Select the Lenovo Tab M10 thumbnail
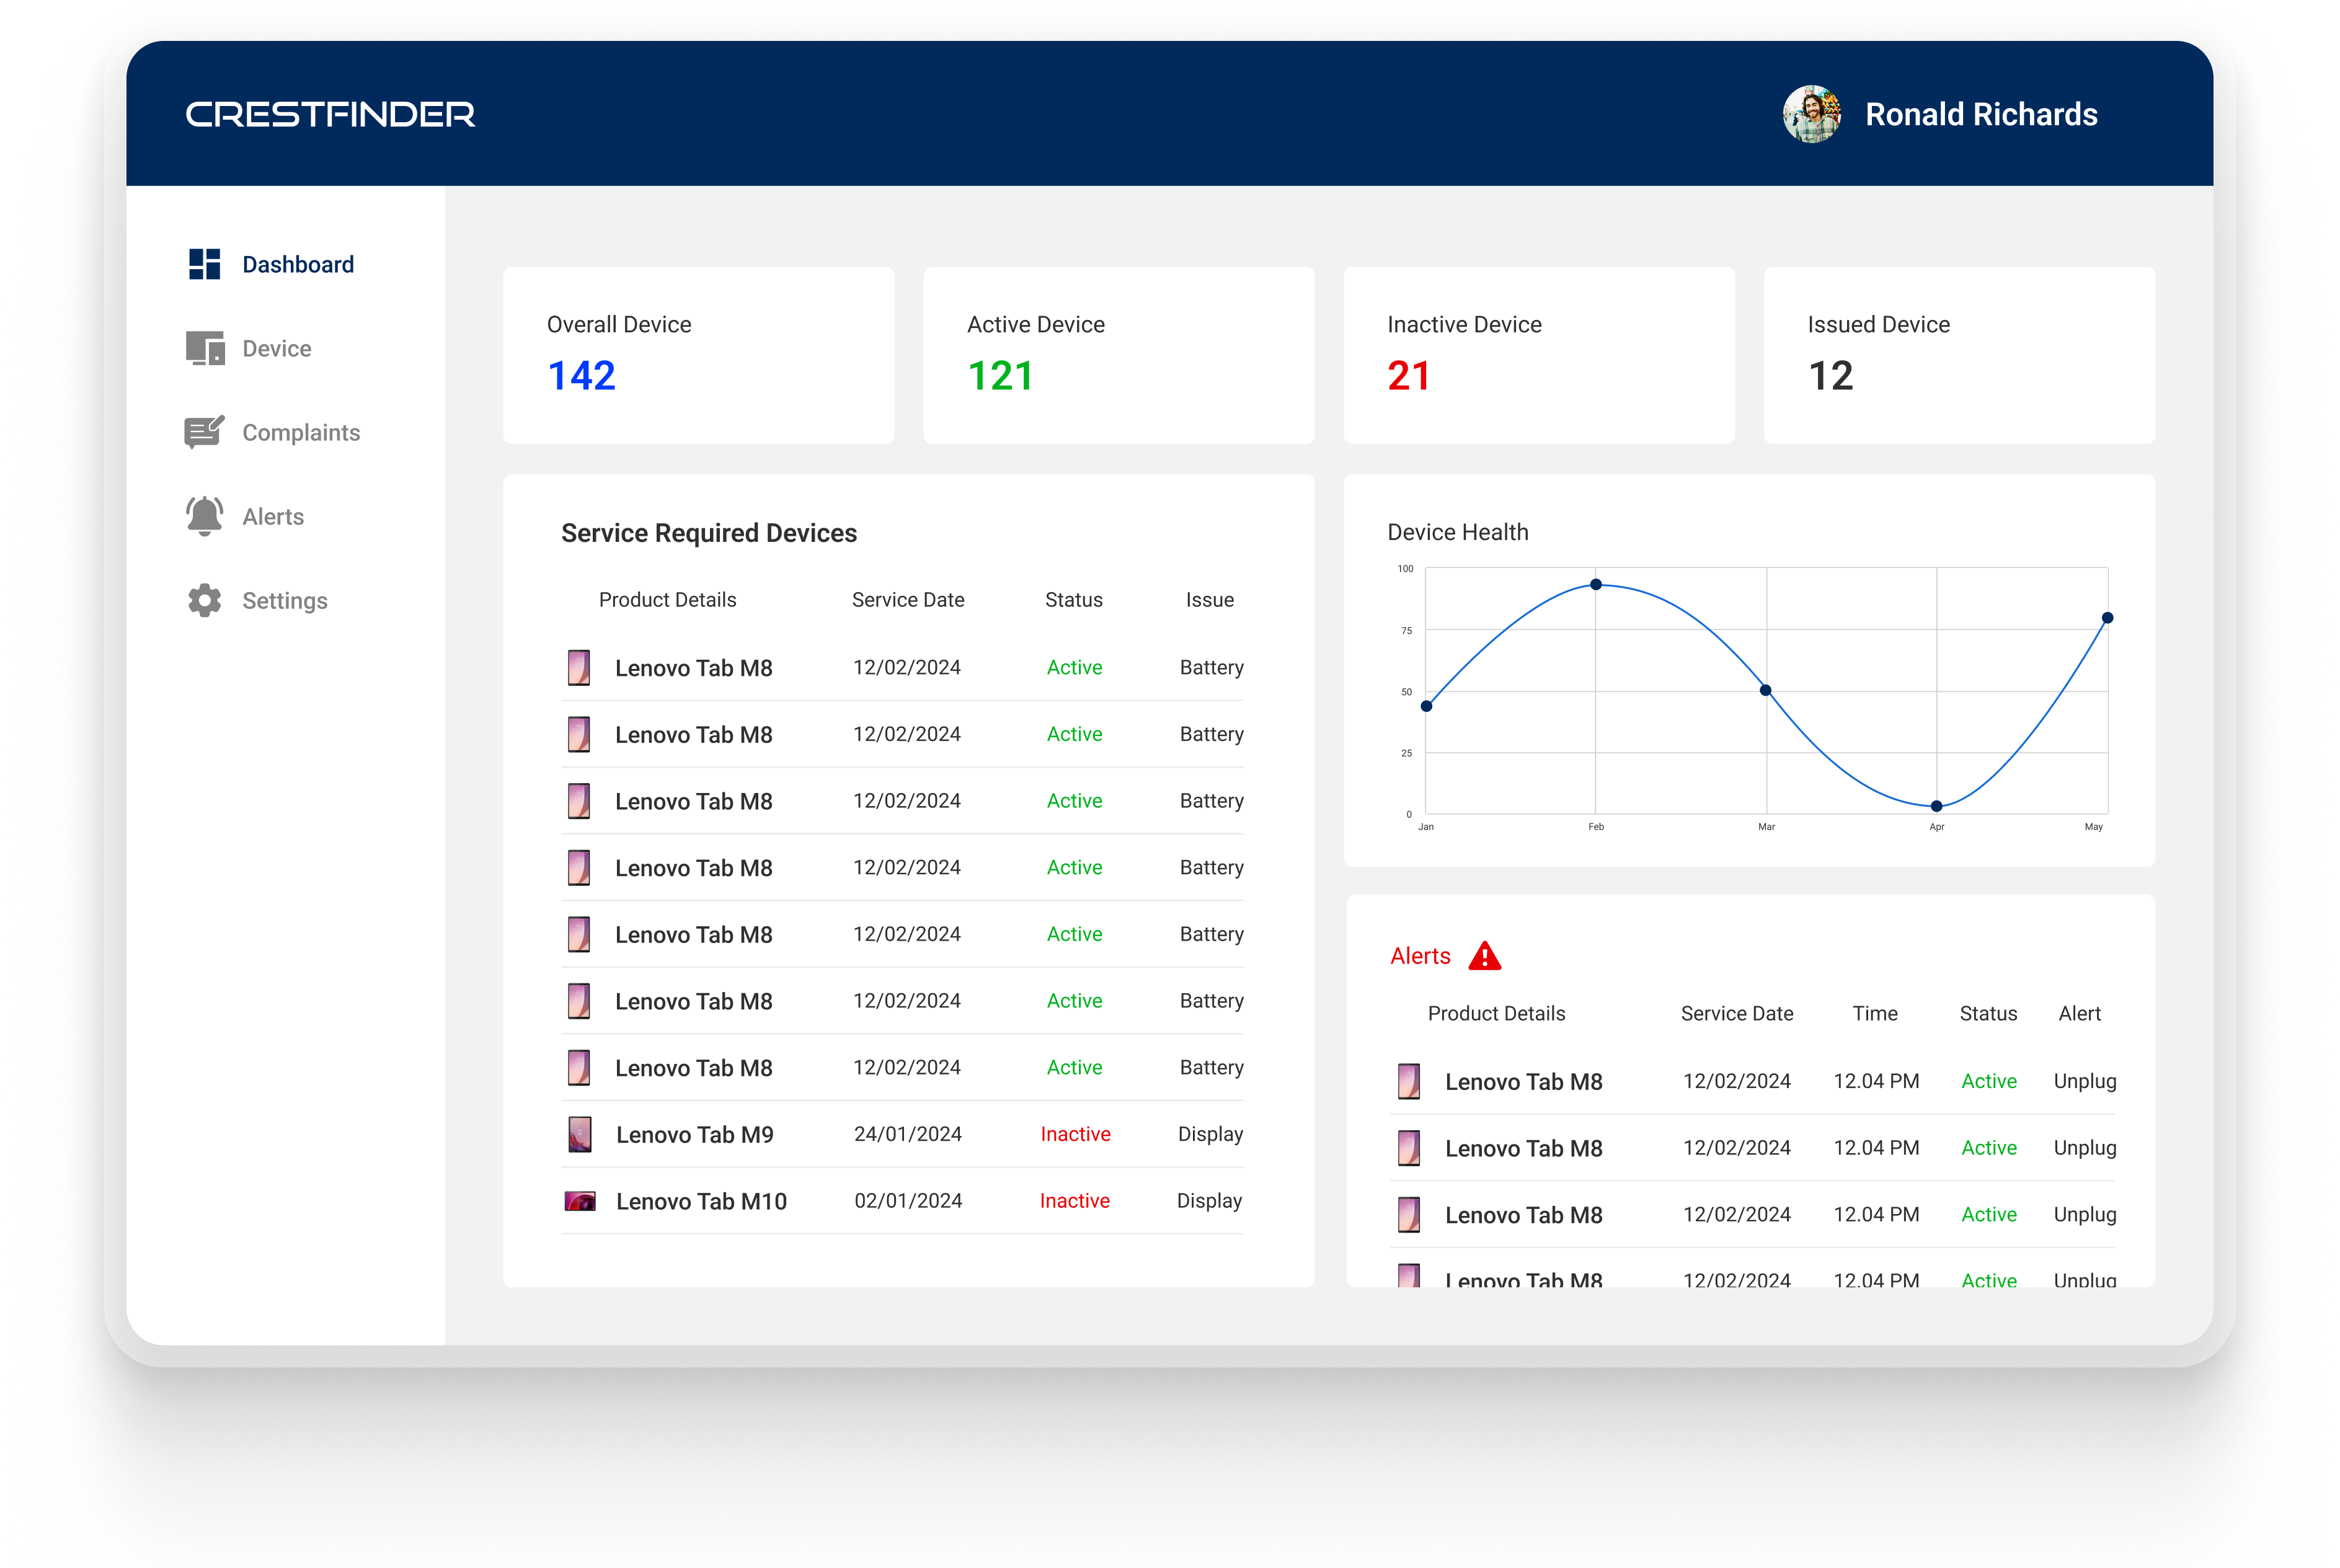 click(580, 1201)
